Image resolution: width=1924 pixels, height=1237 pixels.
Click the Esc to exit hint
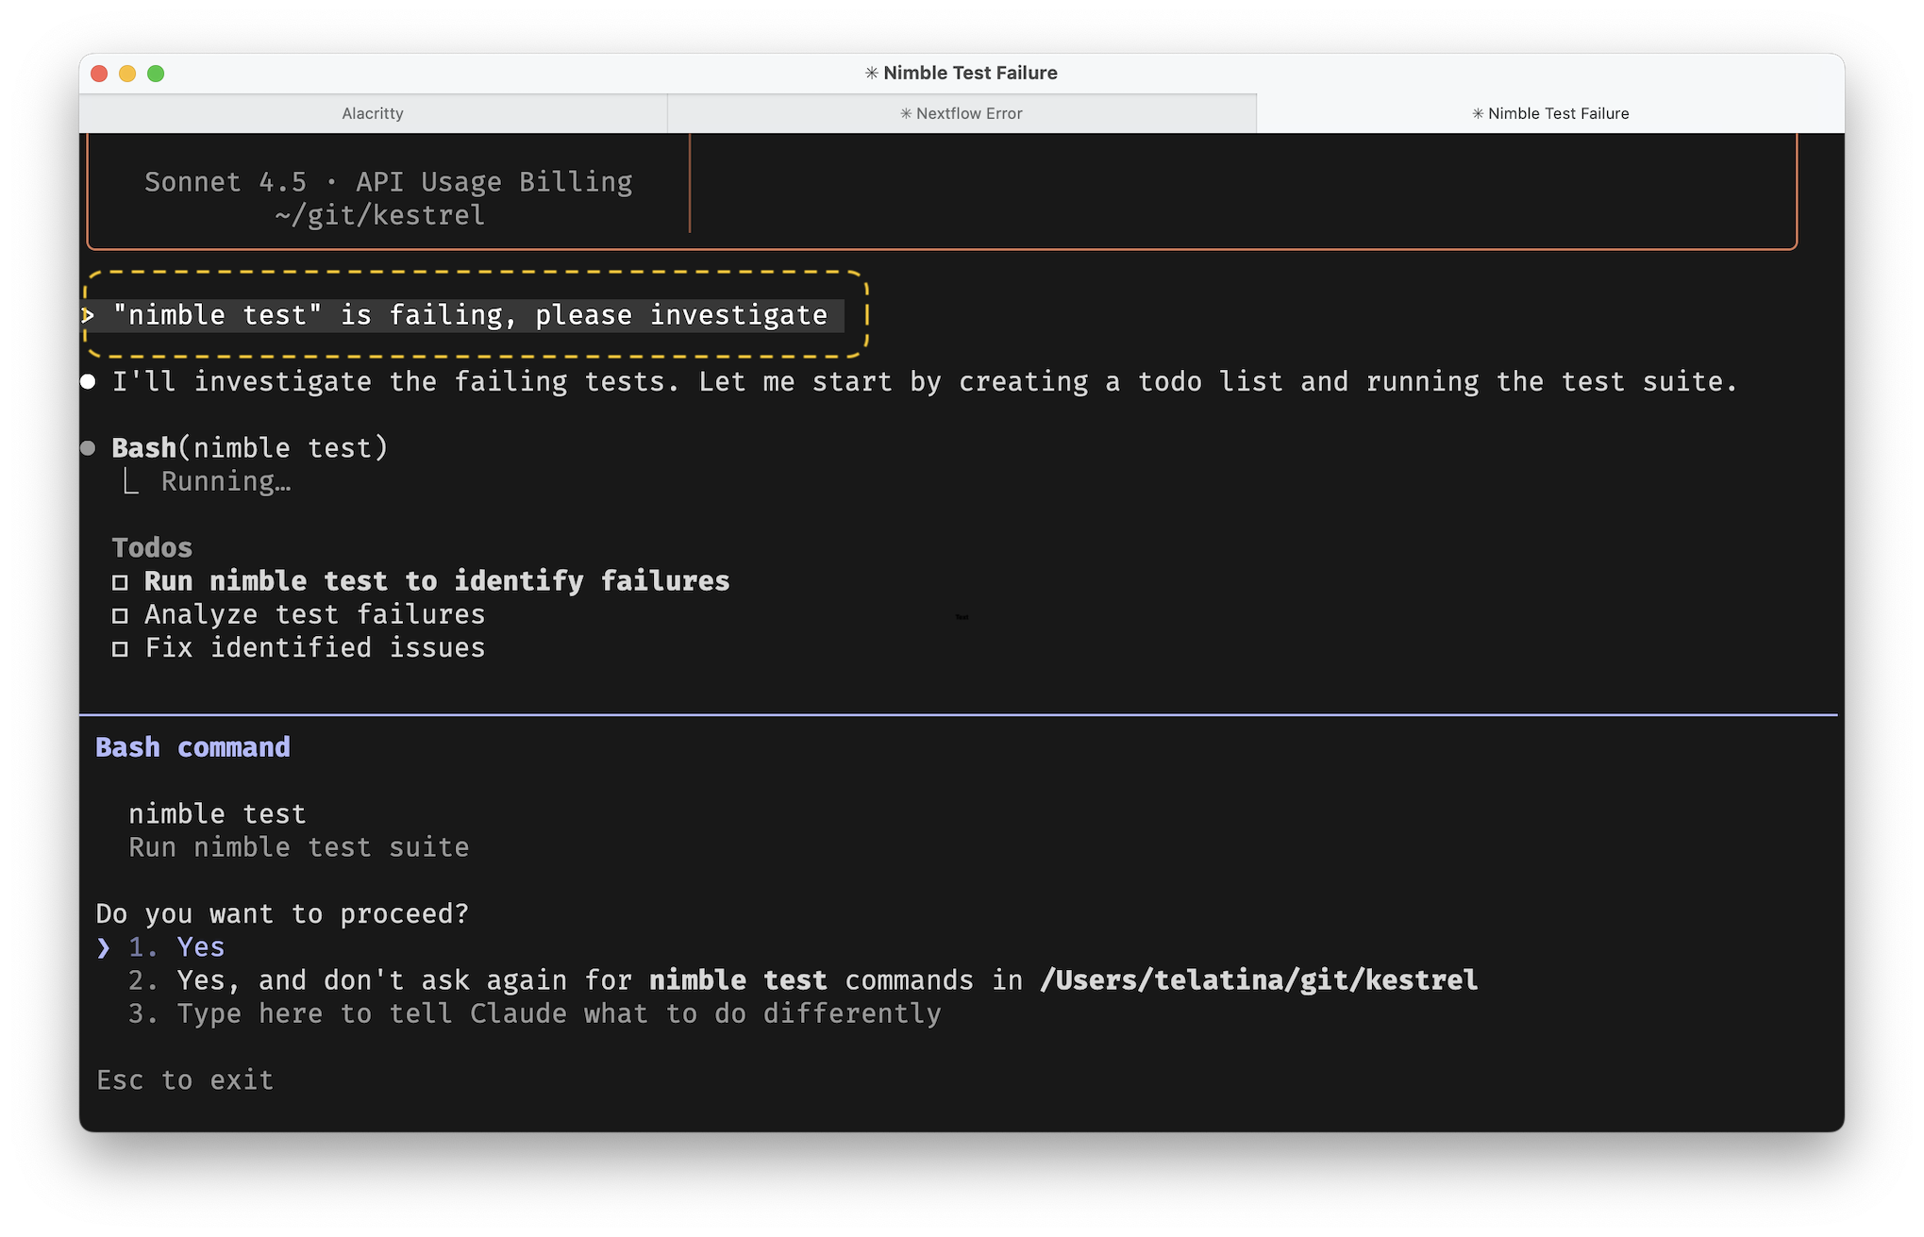point(185,1079)
